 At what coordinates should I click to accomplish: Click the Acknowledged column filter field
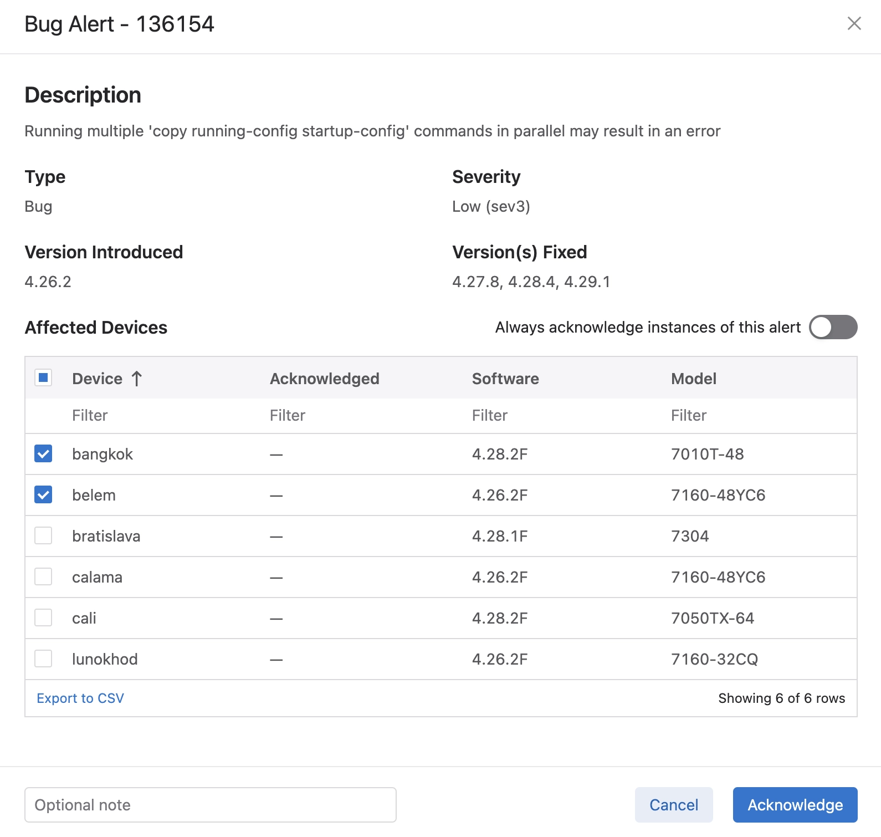(360, 416)
